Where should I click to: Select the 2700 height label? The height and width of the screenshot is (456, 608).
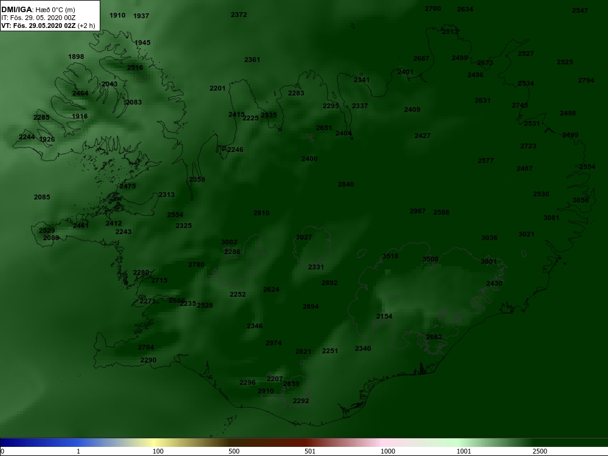click(433, 9)
